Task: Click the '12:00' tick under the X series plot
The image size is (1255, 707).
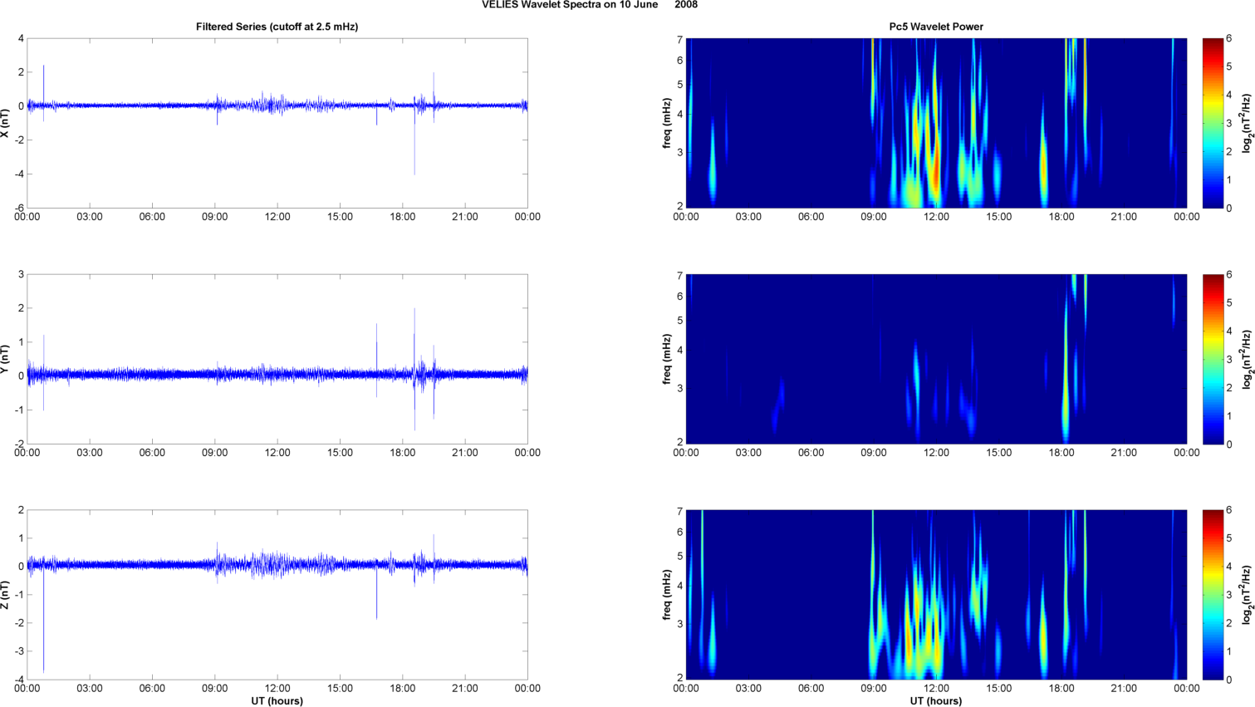Action: (277, 217)
